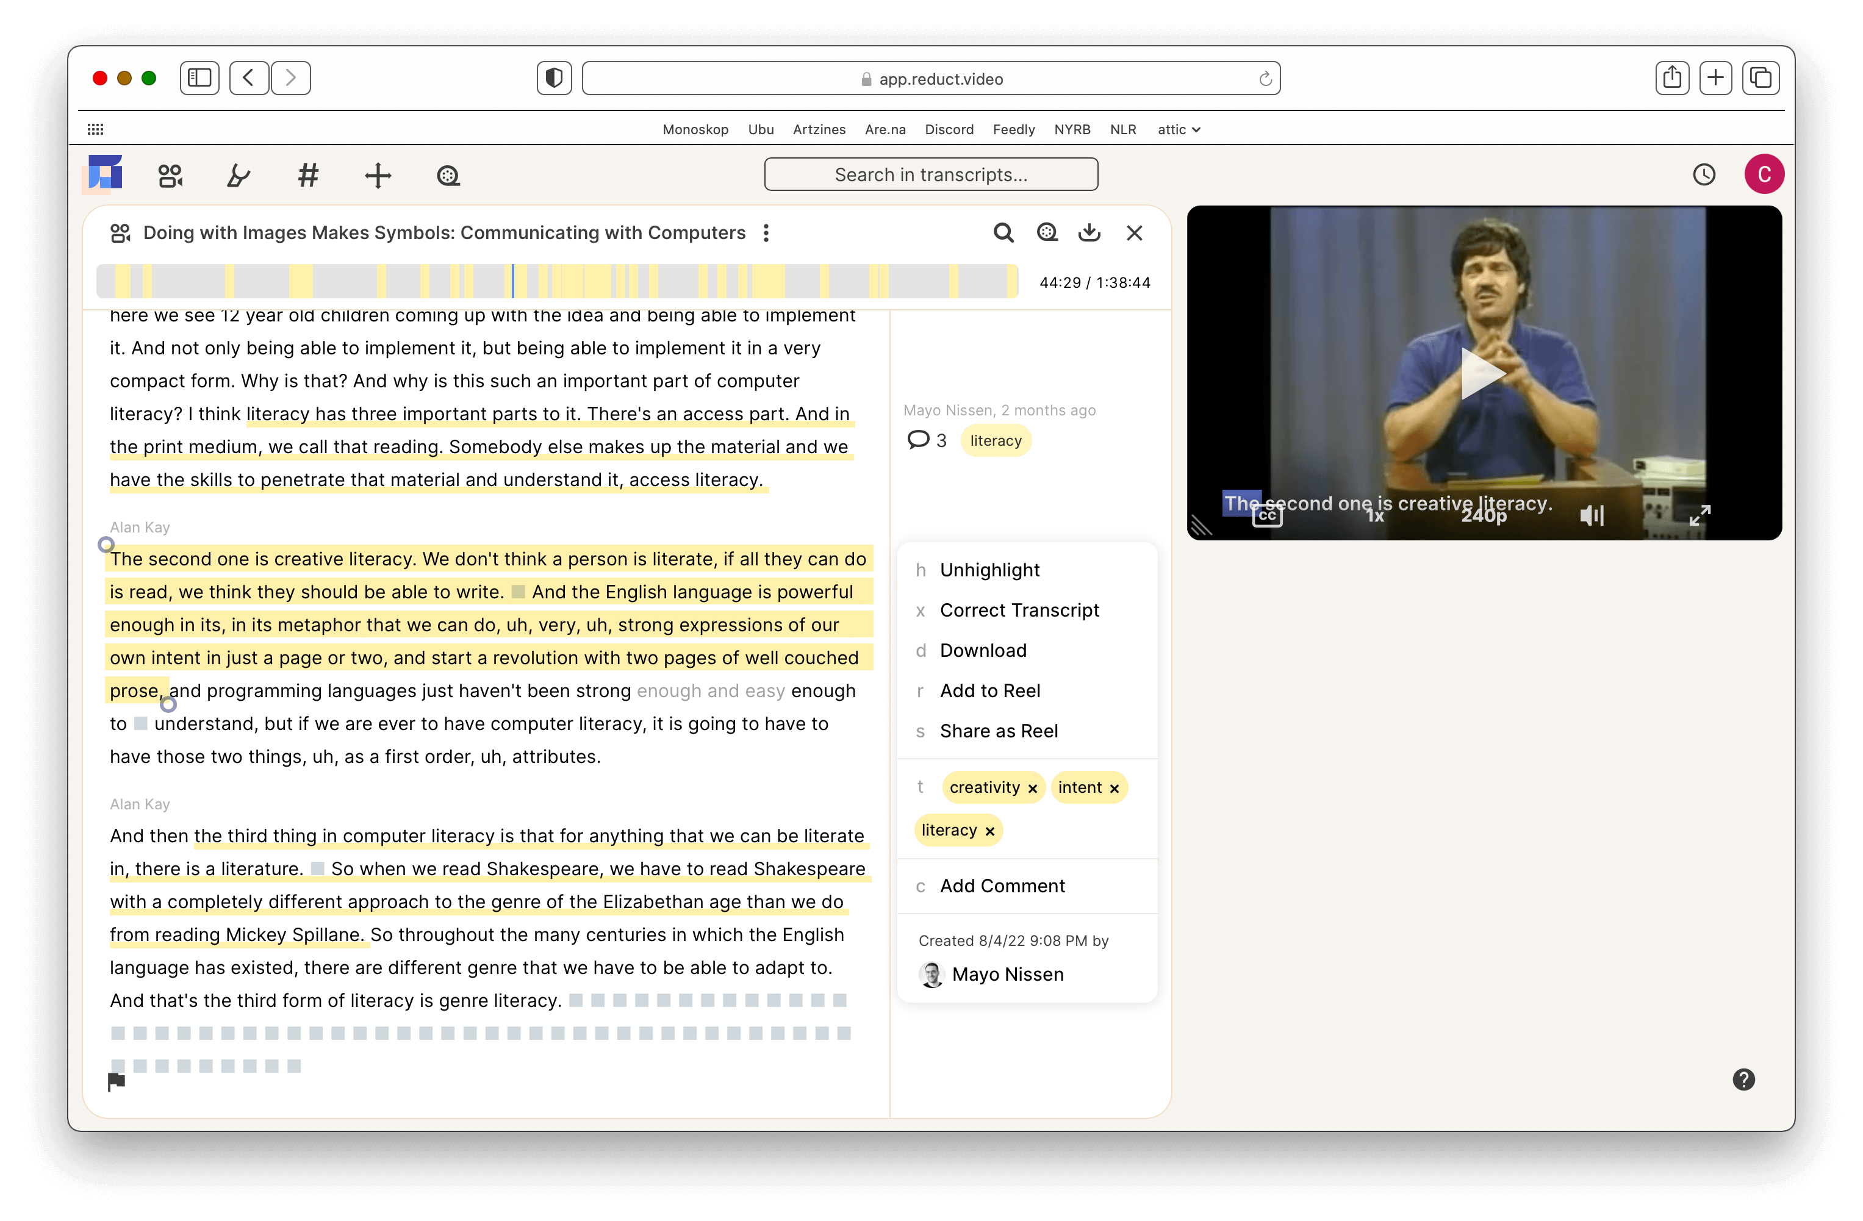The width and height of the screenshot is (1863, 1221).
Task: Click Mayo Nissen creator name
Action: click(x=1007, y=973)
